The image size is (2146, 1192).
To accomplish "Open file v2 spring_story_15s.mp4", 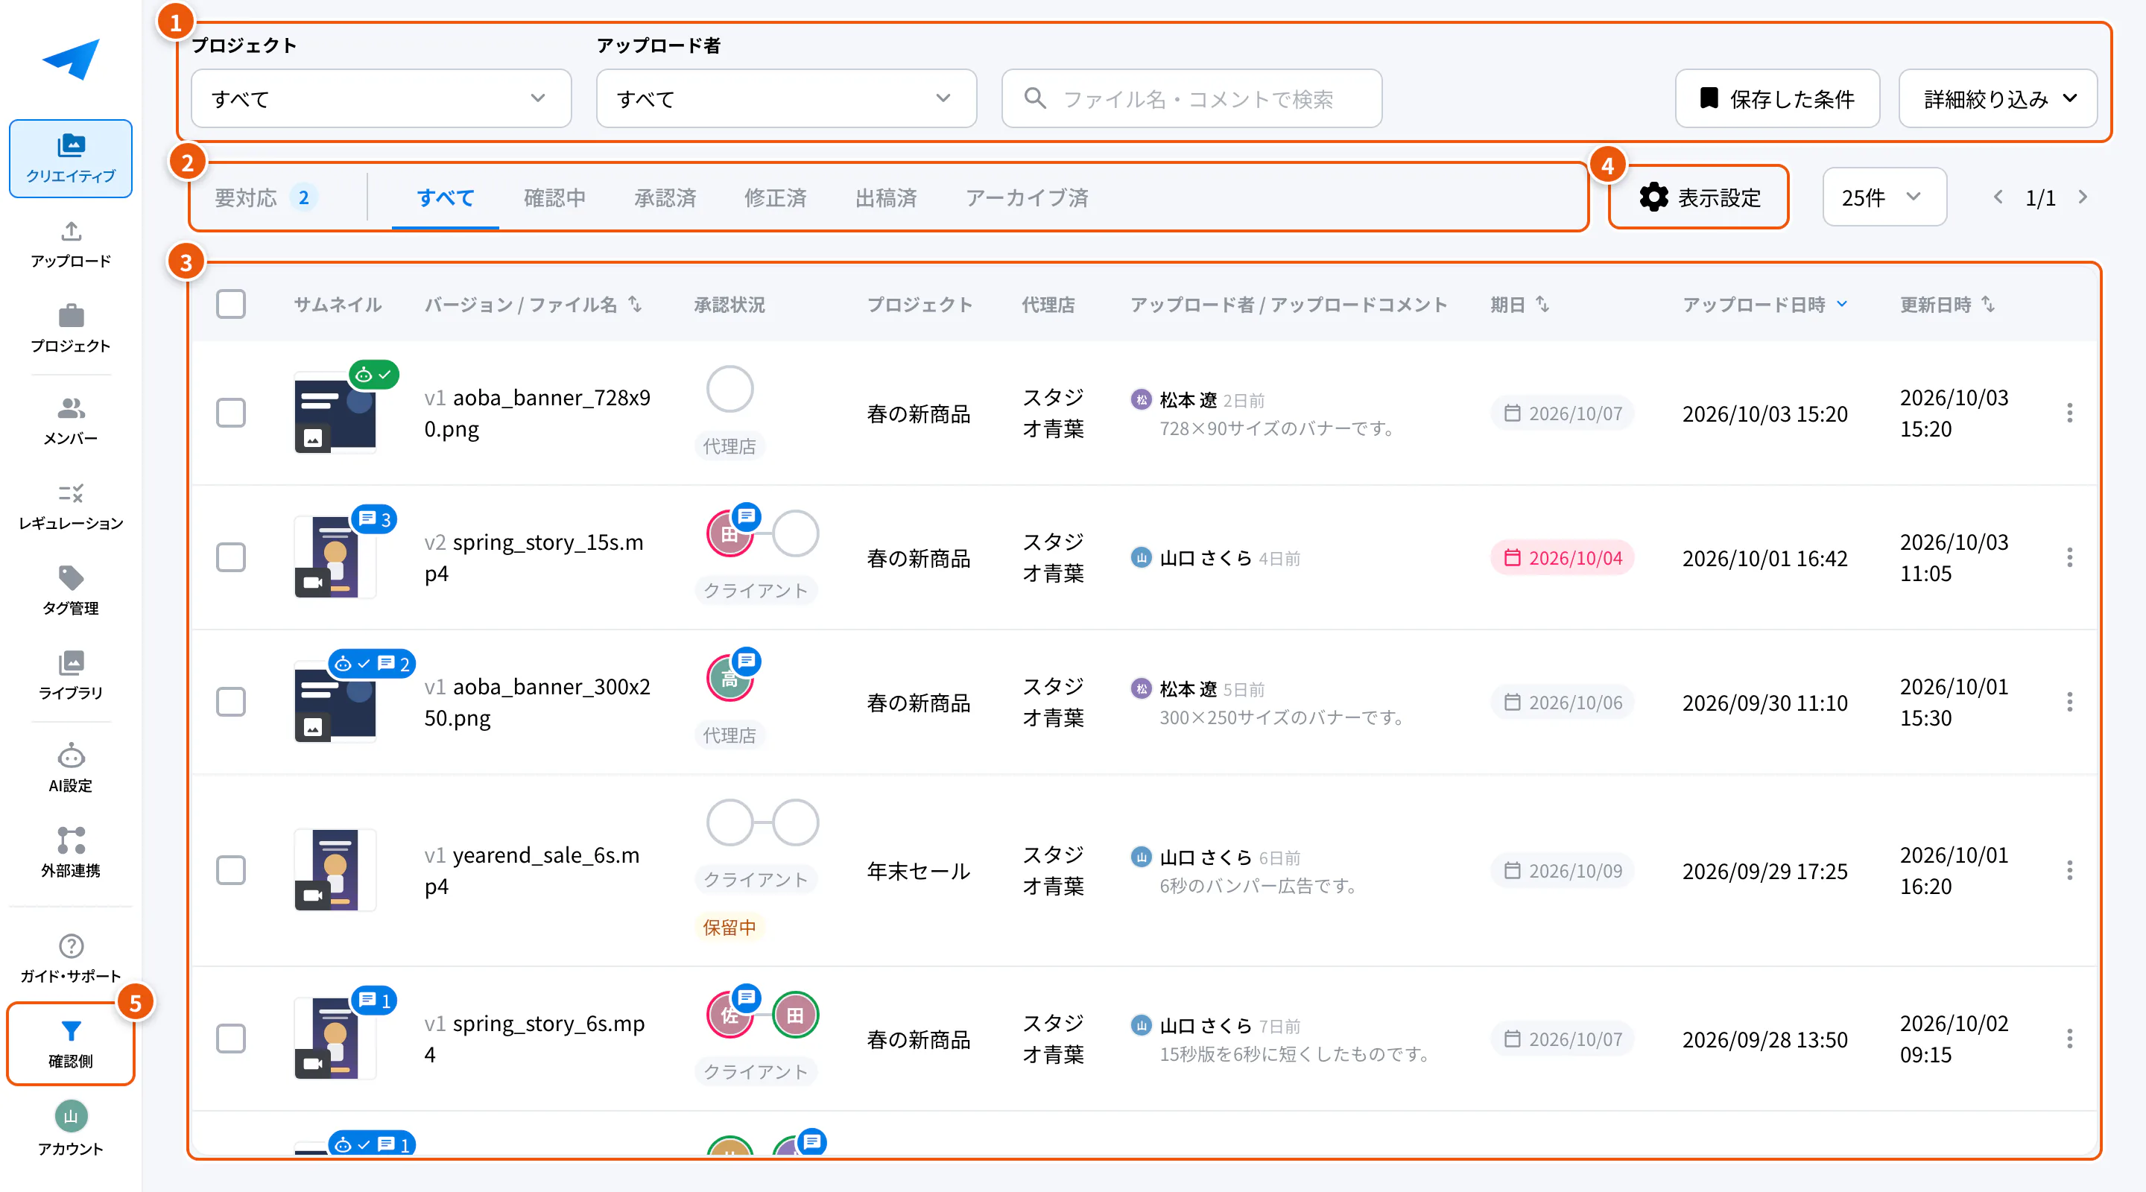I will click(x=534, y=557).
